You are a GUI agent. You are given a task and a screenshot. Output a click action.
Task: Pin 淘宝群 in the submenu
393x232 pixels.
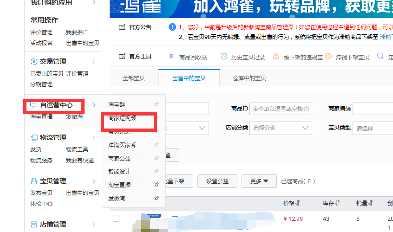click(157, 104)
